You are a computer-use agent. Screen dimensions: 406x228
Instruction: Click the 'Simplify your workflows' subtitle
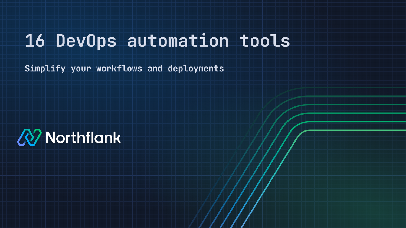coord(125,68)
